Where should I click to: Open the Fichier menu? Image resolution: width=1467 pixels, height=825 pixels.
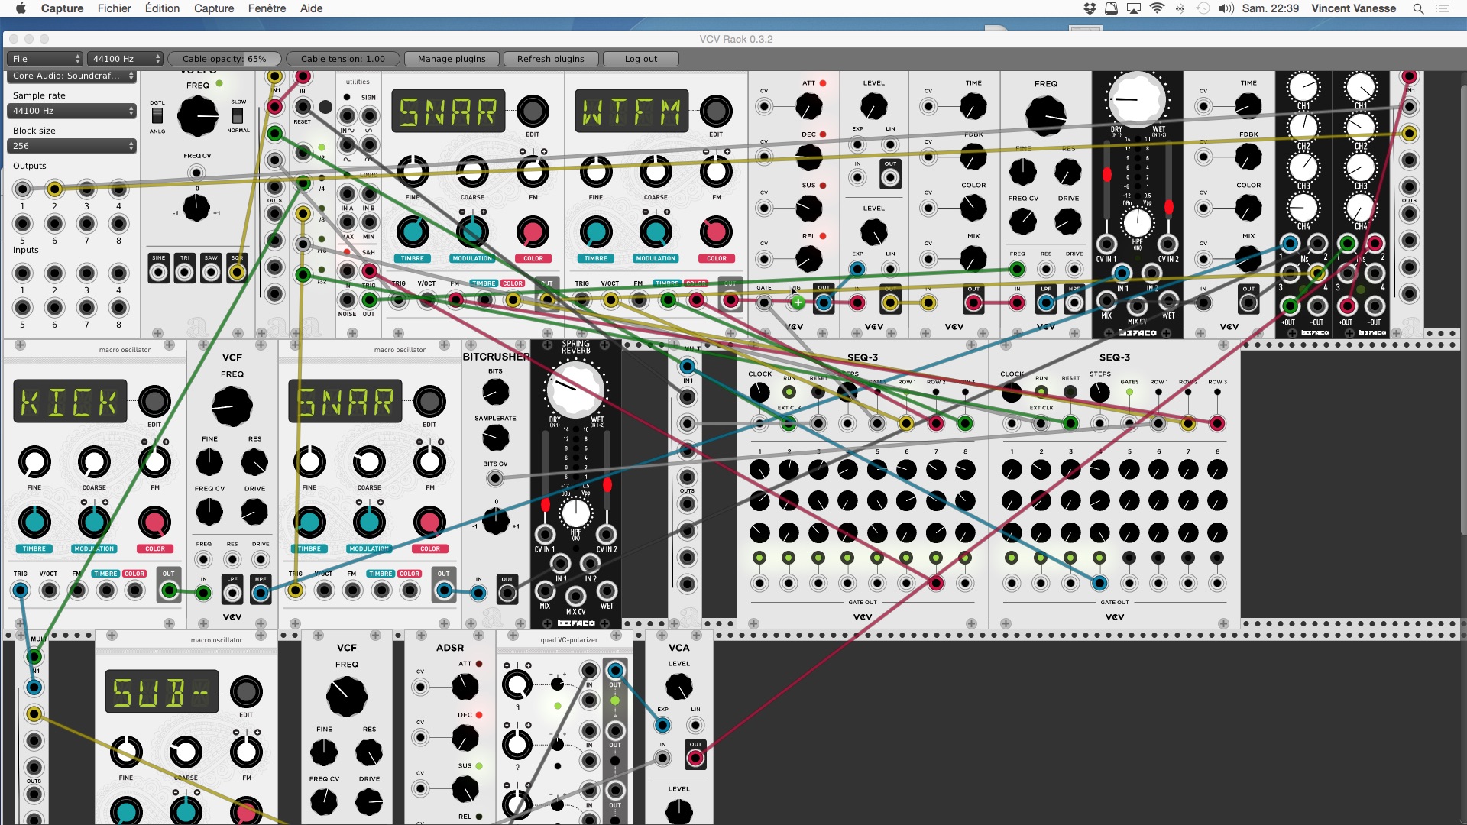[114, 8]
